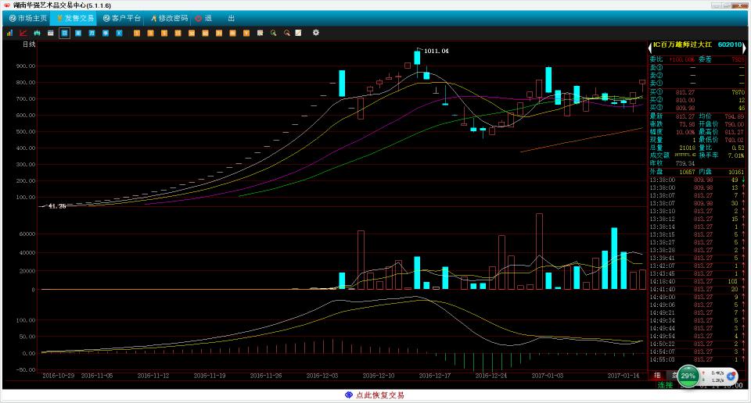Select the 细 detail tab under trade list
The height and width of the screenshot is (403, 751).
pyautogui.click(x=656, y=375)
